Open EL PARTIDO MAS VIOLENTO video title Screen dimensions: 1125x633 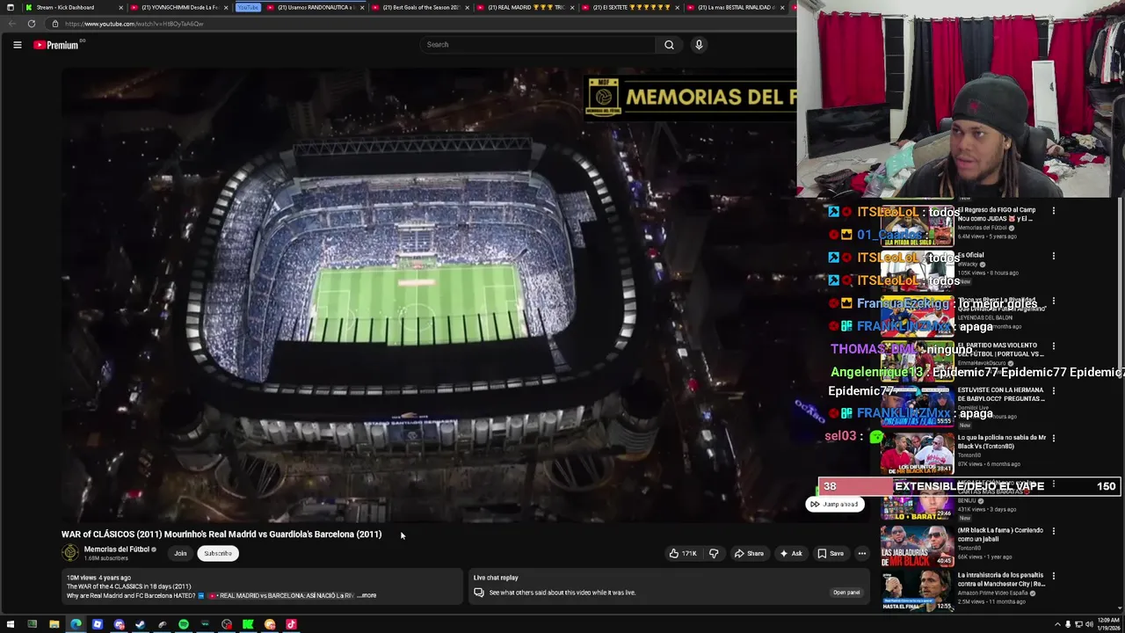(x=1000, y=350)
